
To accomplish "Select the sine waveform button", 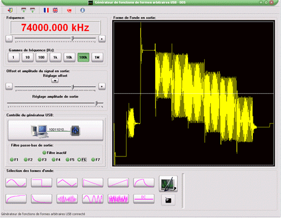I will [x=16, y=182].
